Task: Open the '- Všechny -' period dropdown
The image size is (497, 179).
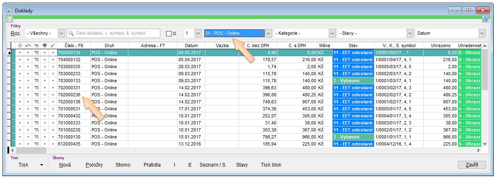Action: pos(61,33)
